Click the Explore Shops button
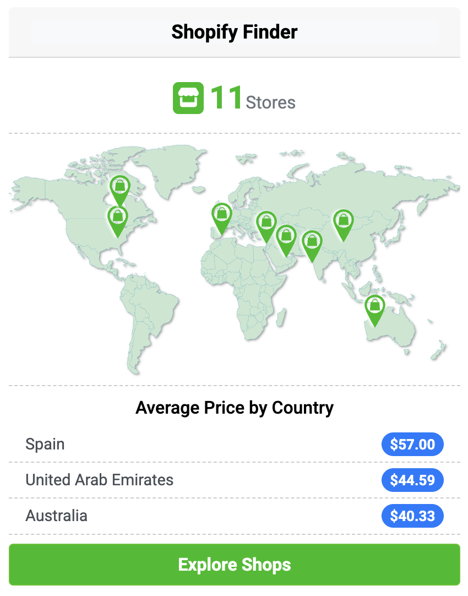 (234, 565)
